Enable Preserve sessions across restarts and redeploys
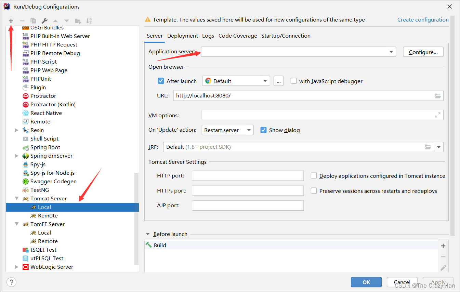 pos(314,191)
